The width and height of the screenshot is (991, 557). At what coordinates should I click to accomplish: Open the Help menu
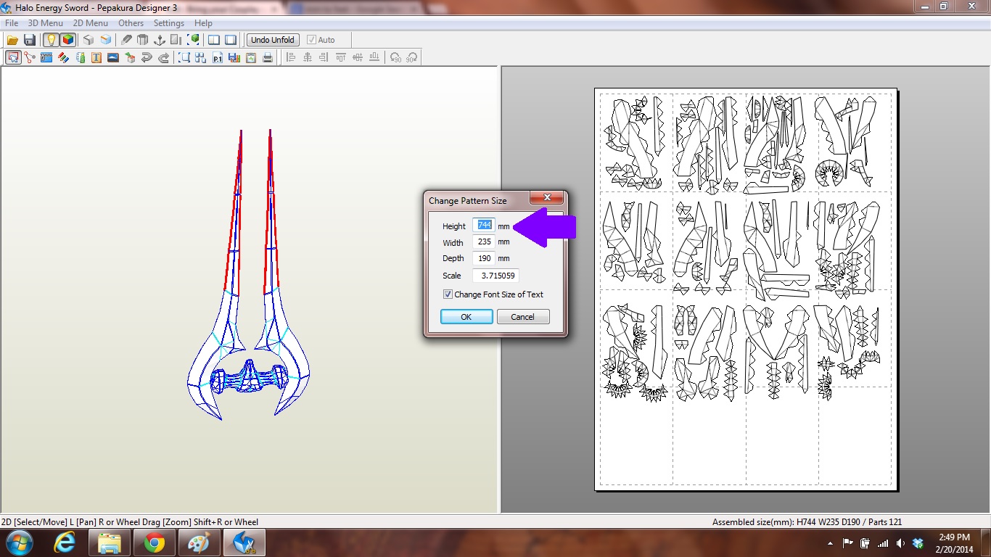click(x=203, y=23)
